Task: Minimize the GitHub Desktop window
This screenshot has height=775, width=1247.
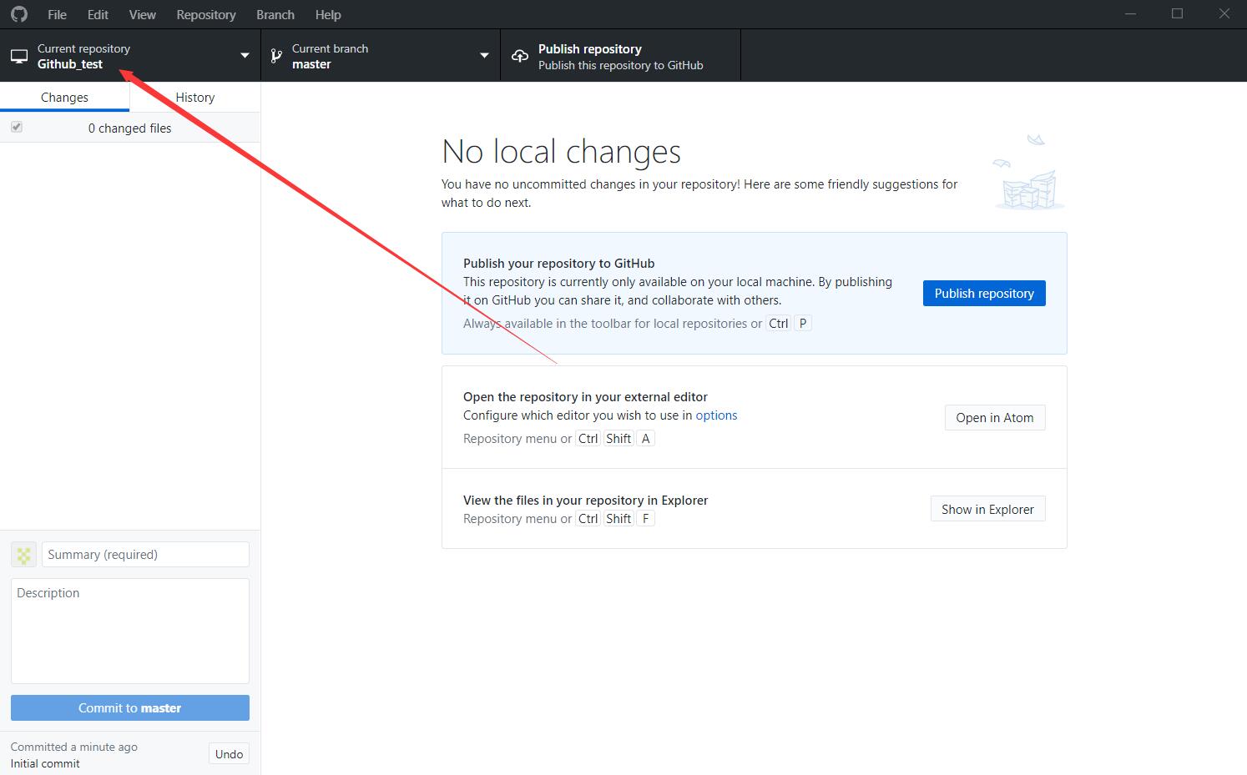Action: click(x=1131, y=14)
